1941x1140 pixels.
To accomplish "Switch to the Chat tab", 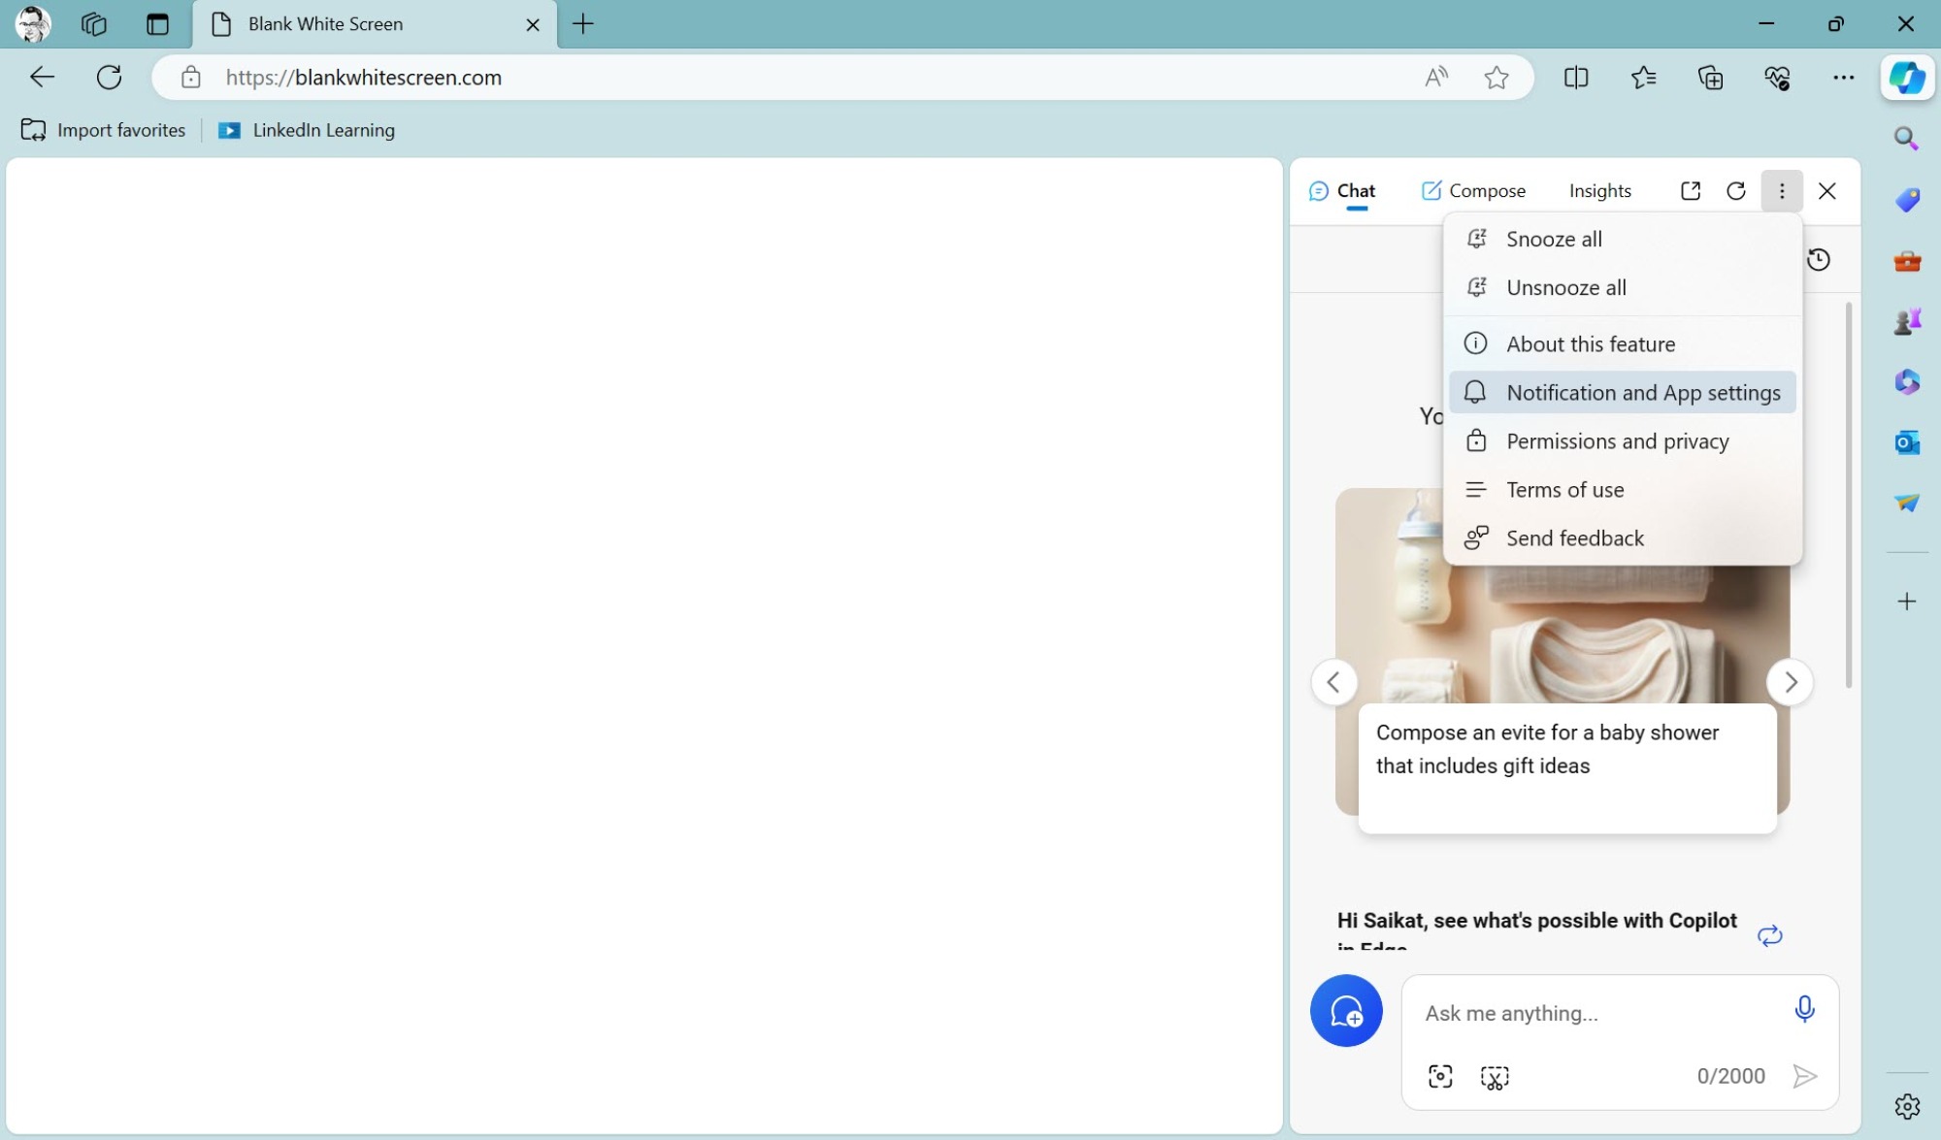I will coord(1343,191).
